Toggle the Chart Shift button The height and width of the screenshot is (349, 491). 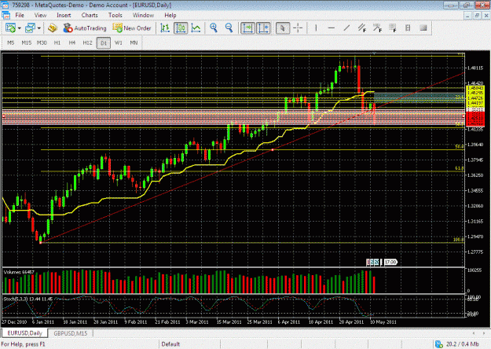coord(263,28)
